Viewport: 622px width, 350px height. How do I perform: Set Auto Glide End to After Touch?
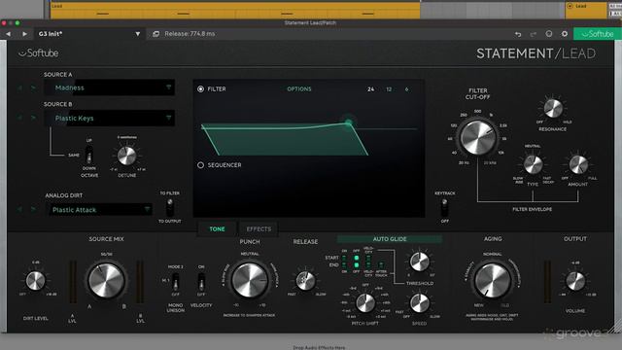(381, 265)
